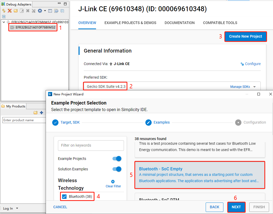Disable the Example Projects toggle
This screenshot has height=214, width=273.
[117, 159]
